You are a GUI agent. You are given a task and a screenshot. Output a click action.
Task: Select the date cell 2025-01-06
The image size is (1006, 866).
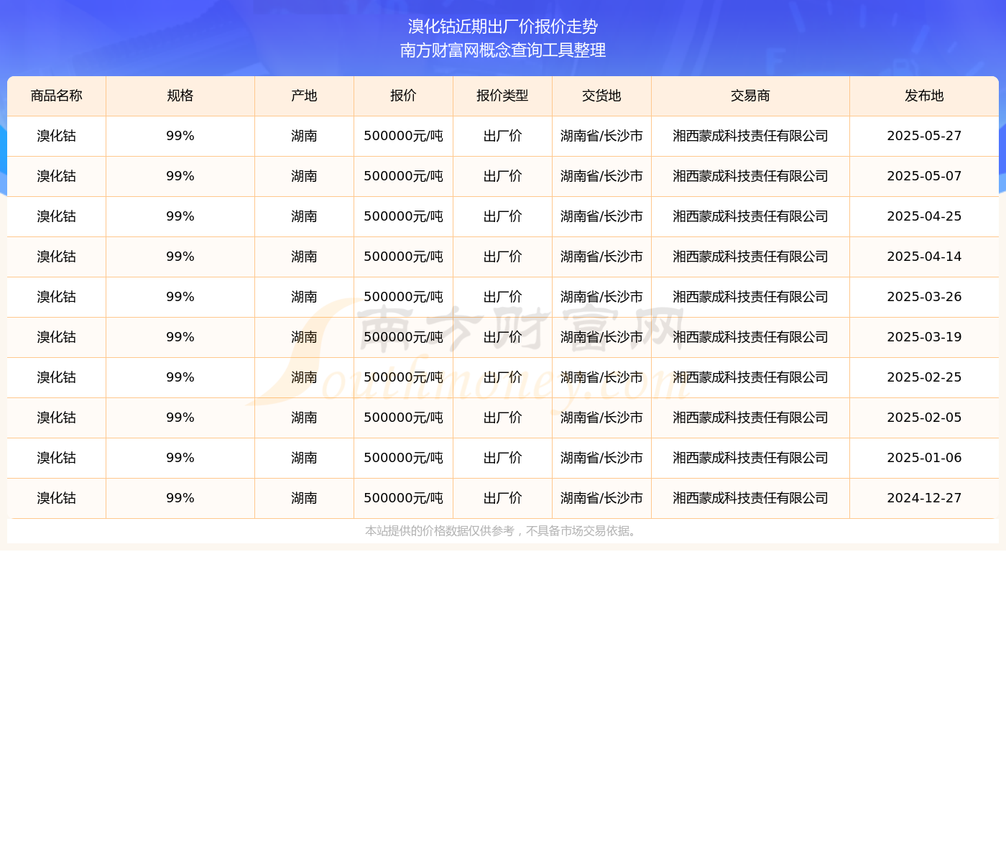coord(924,458)
